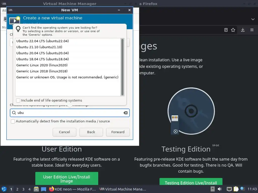
Task: Switch to virtual desktop 1
Action: tap(11, 189)
